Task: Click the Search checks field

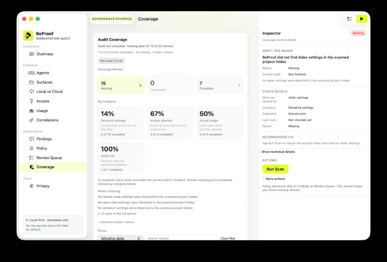Action: click(x=181, y=238)
